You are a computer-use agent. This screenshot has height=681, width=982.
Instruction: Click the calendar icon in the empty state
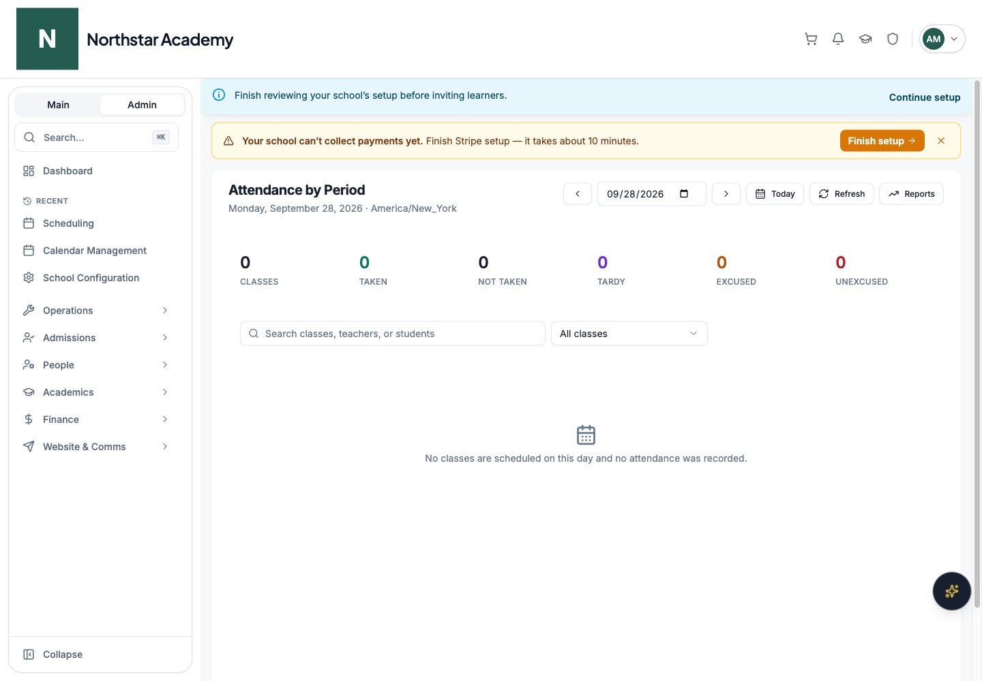pos(586,434)
